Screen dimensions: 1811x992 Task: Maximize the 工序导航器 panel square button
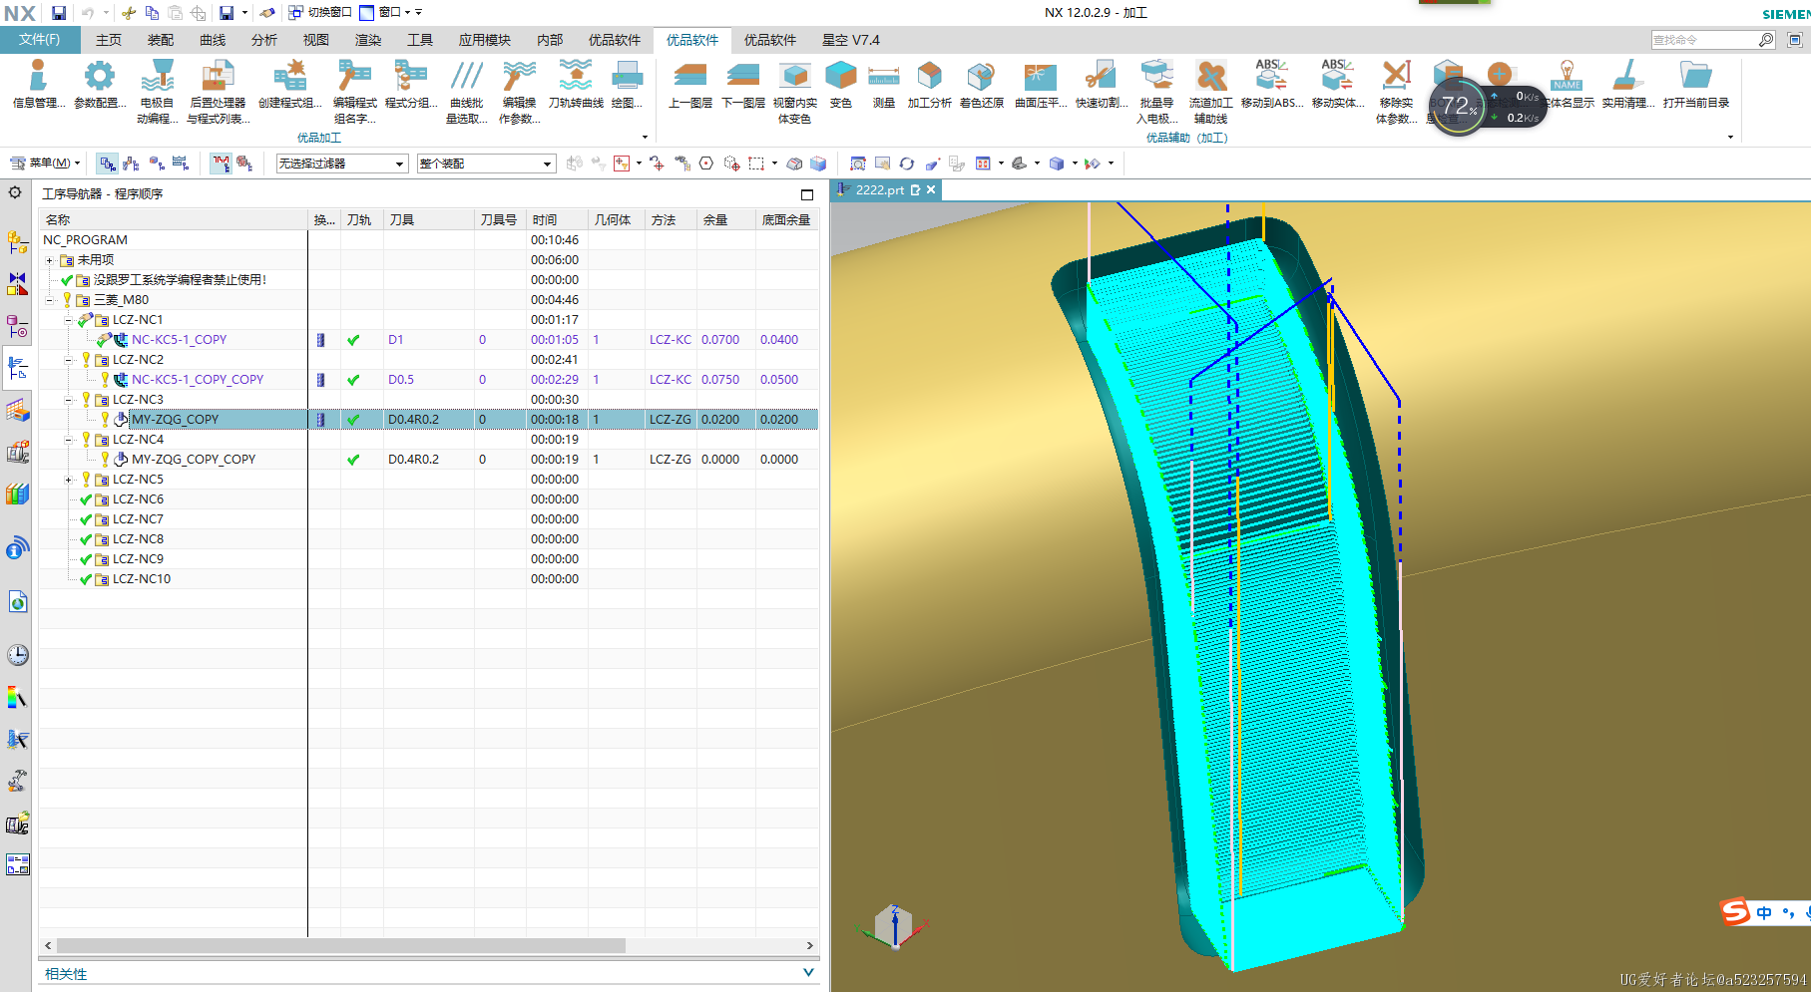pyautogui.click(x=807, y=194)
